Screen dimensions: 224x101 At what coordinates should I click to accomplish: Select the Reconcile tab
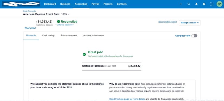(x=31, y=36)
